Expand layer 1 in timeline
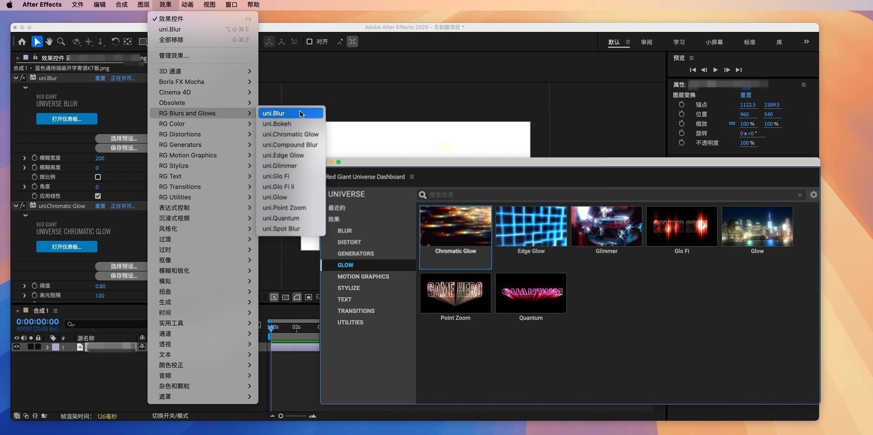Screen dimensions: 873x435 [47, 347]
